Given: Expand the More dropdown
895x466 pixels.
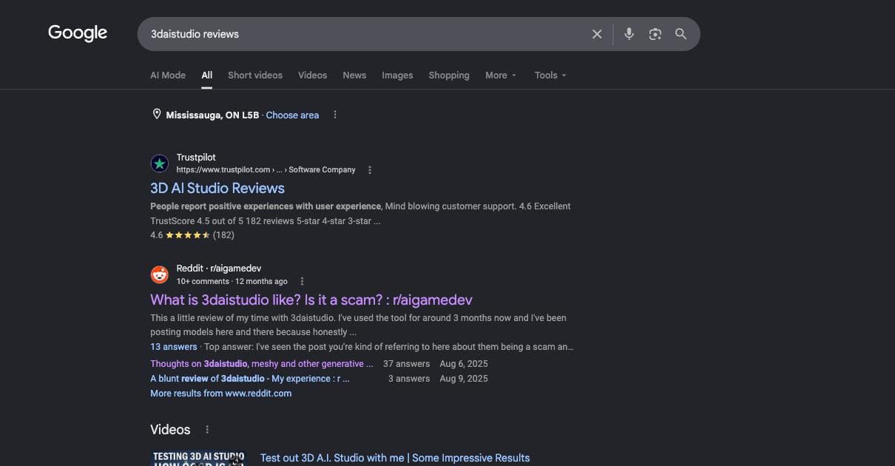Looking at the screenshot, I should pyautogui.click(x=501, y=75).
